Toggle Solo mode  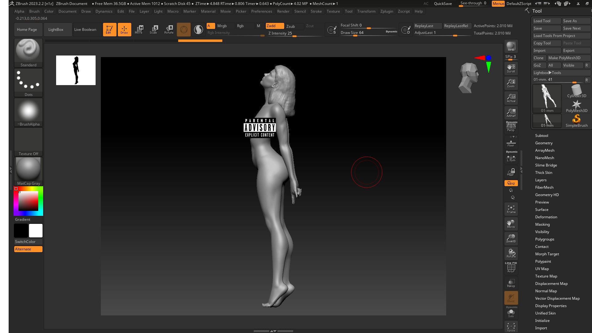(x=511, y=312)
